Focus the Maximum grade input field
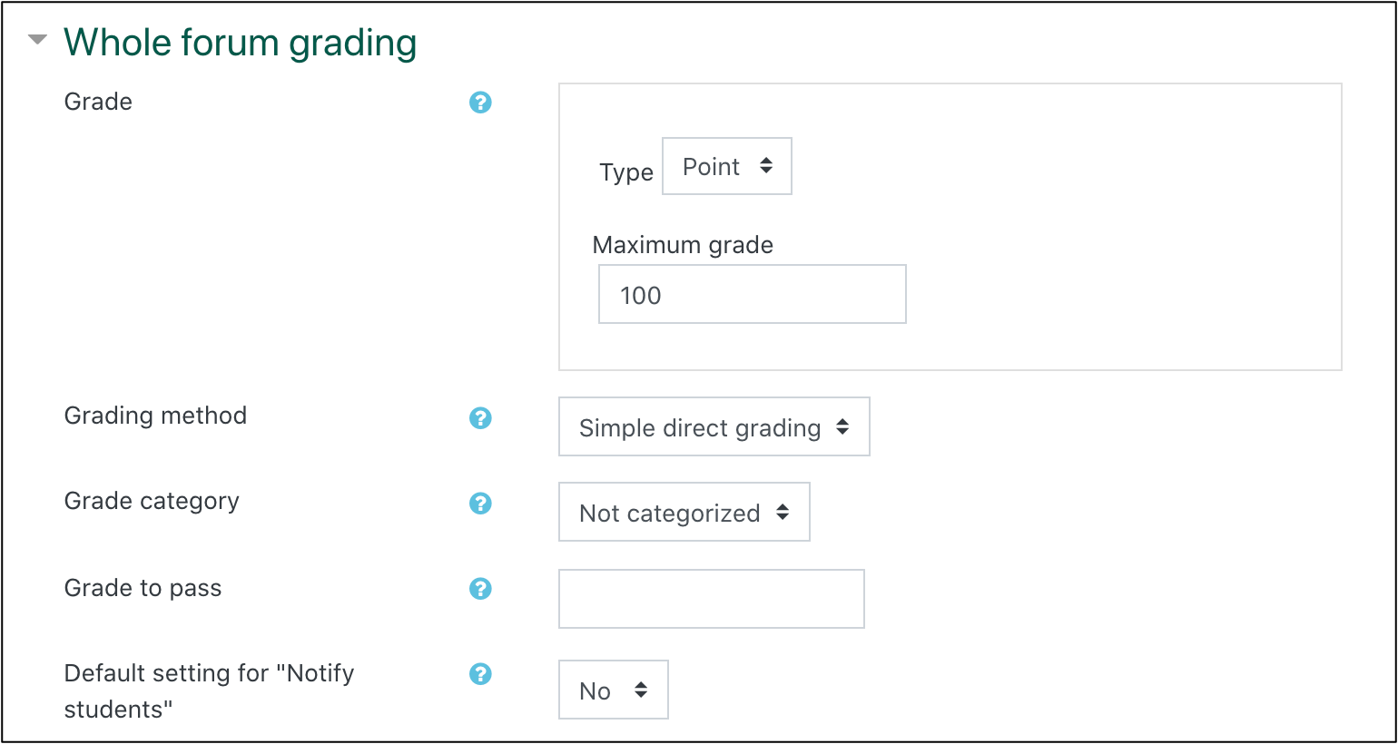The height and width of the screenshot is (744, 1398). (752, 293)
